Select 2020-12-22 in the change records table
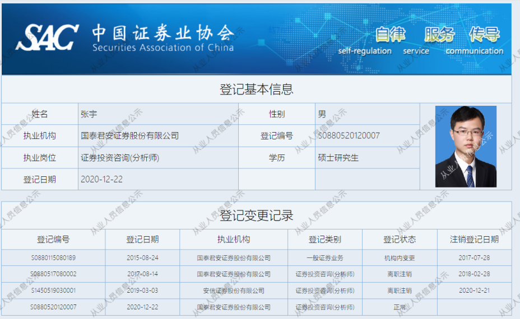This screenshot has width=520, height=319. coord(142,307)
